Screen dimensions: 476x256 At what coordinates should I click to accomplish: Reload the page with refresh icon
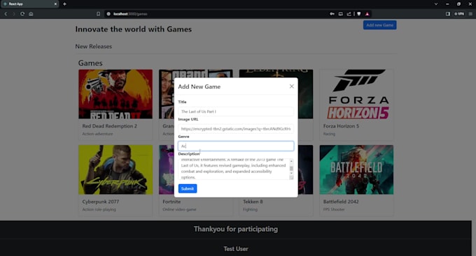(x=22, y=14)
